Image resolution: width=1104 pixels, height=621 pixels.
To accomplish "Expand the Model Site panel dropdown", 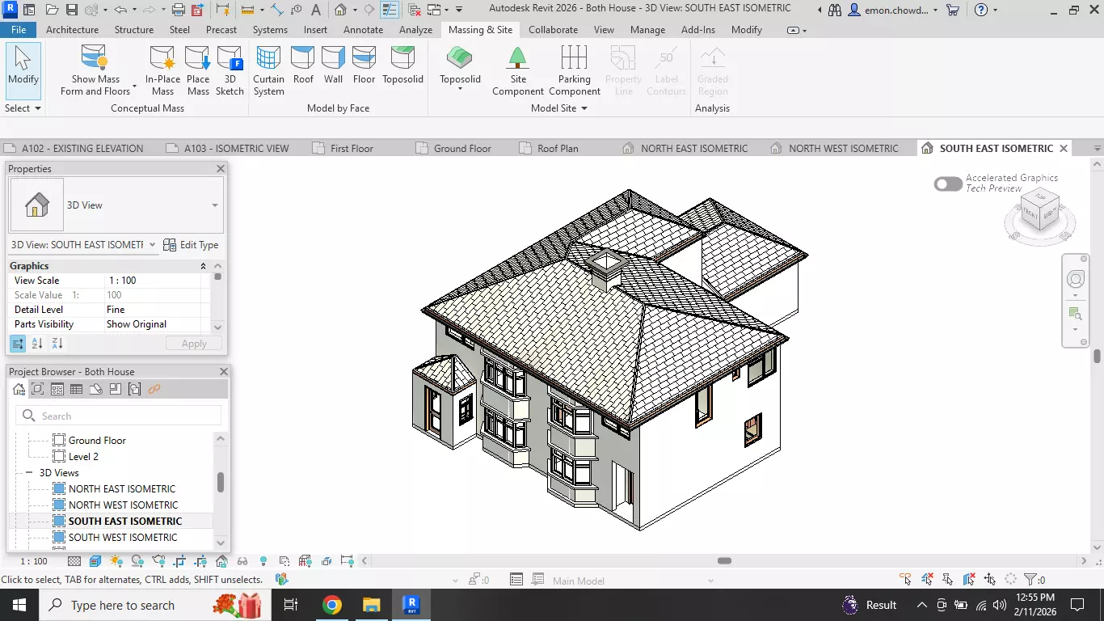I will [x=558, y=108].
